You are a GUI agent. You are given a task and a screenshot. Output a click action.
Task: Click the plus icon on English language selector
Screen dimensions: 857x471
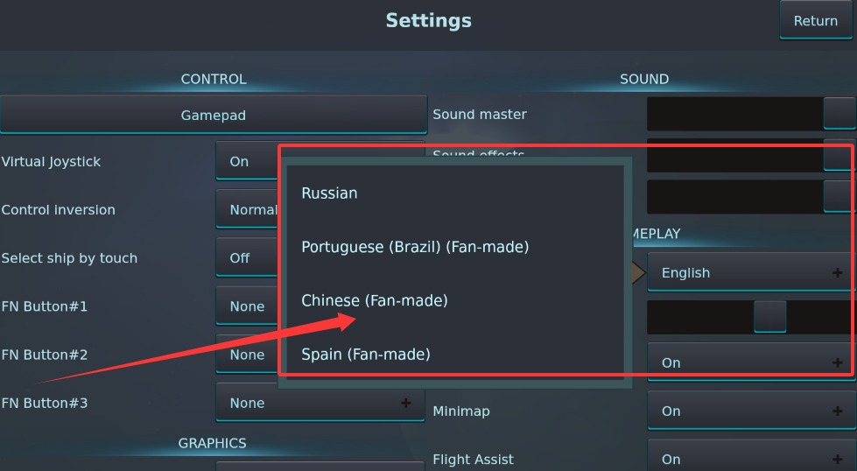[838, 273]
